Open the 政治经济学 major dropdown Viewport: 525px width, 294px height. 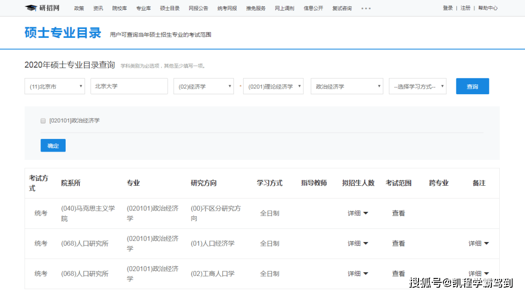tap(347, 86)
